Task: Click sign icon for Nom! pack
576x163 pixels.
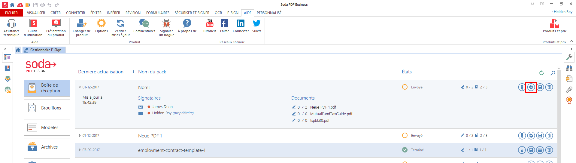Action: (x=522, y=87)
